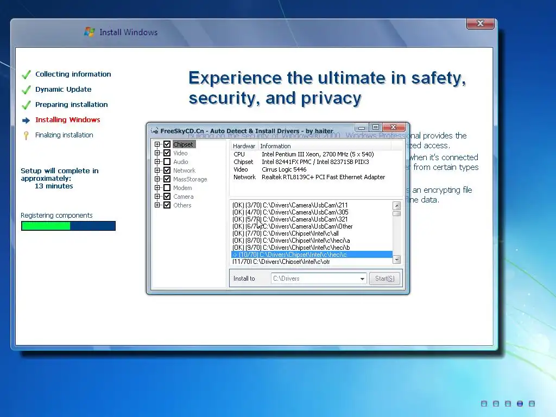Select the Network Realtek RTL8139C+ row
The image size is (556, 417).
click(317, 177)
